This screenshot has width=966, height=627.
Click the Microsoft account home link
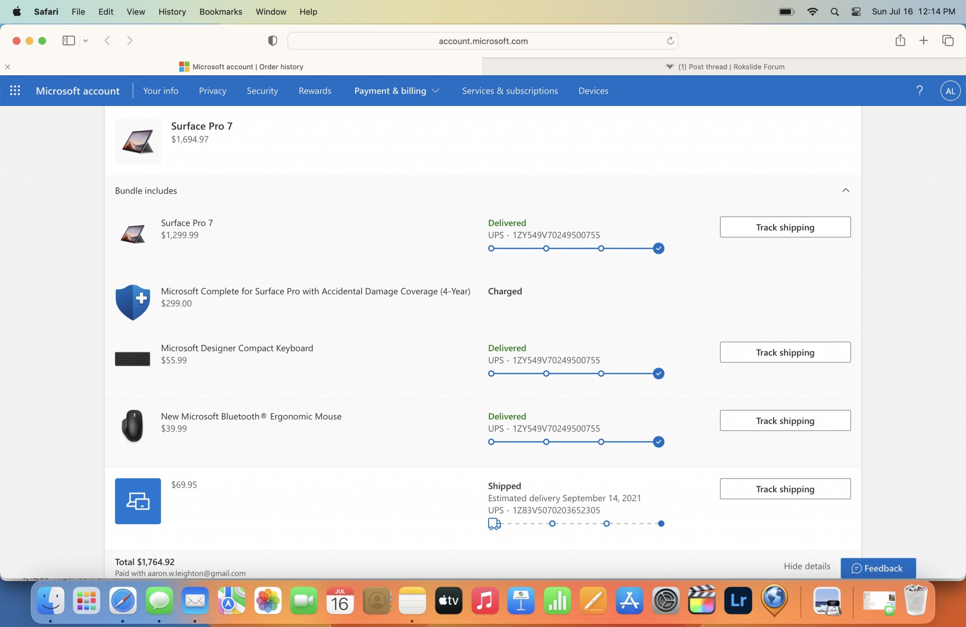tap(77, 91)
